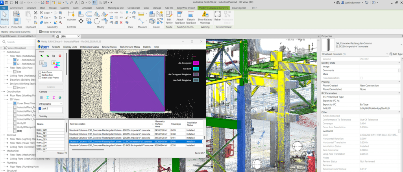Click Detach Top/Base
Viewport: 403px width, 172px height.
click(x=191, y=17)
